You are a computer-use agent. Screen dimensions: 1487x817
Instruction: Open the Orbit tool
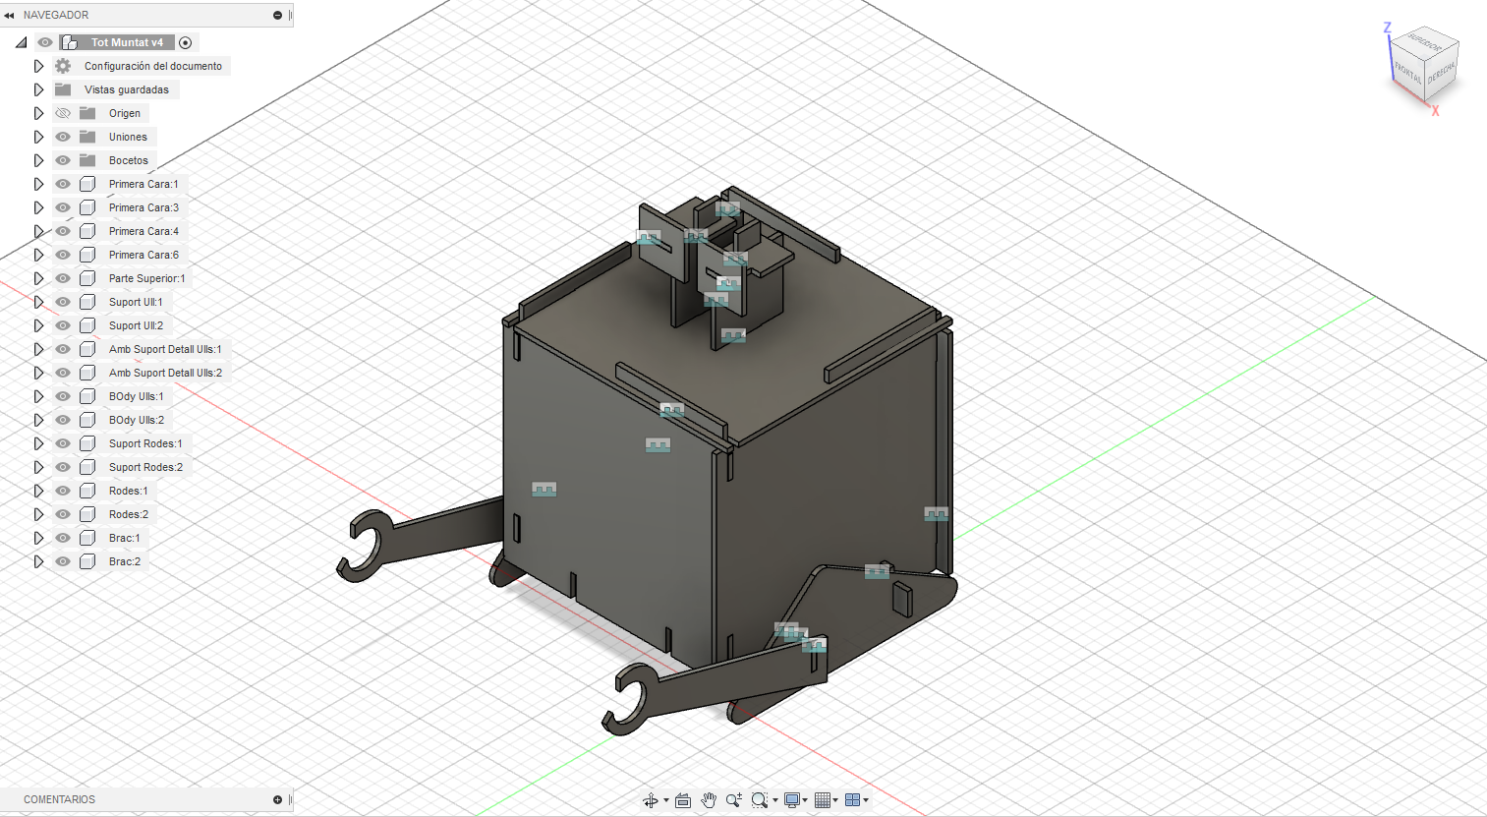650,800
